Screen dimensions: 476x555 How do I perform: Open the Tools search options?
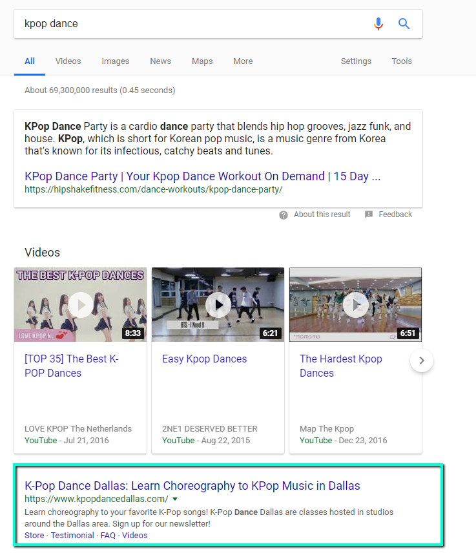point(402,61)
